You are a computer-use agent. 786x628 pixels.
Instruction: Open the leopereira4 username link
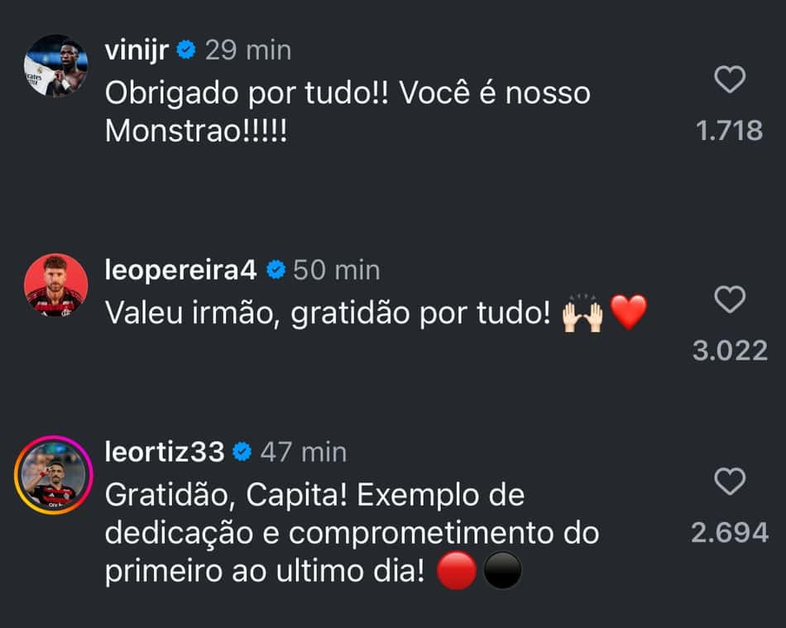(180, 270)
